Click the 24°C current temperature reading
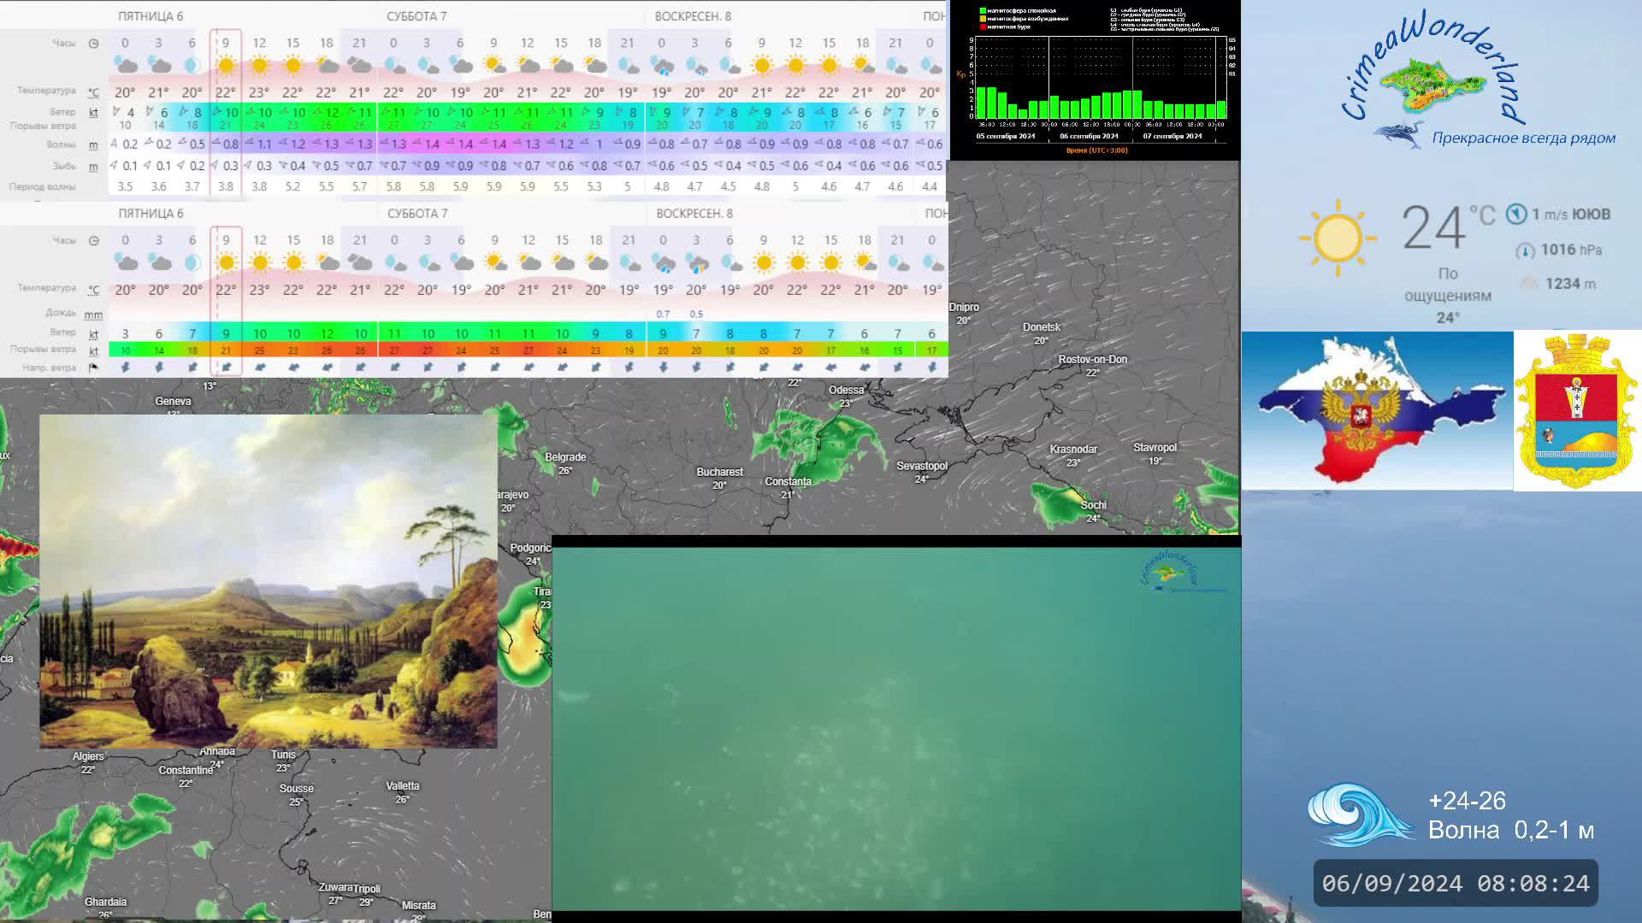This screenshot has height=923, width=1642. tap(1448, 227)
